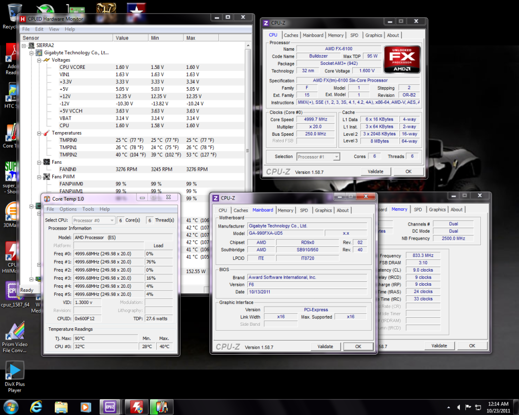The image size is (519, 415).
Task: Click the network icon in the system tray
Action: (x=478, y=407)
